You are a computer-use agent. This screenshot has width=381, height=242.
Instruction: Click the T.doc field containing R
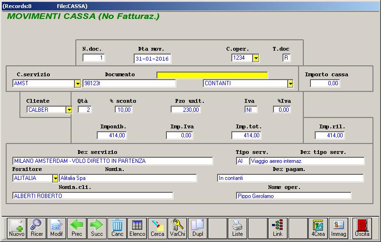coord(287,58)
